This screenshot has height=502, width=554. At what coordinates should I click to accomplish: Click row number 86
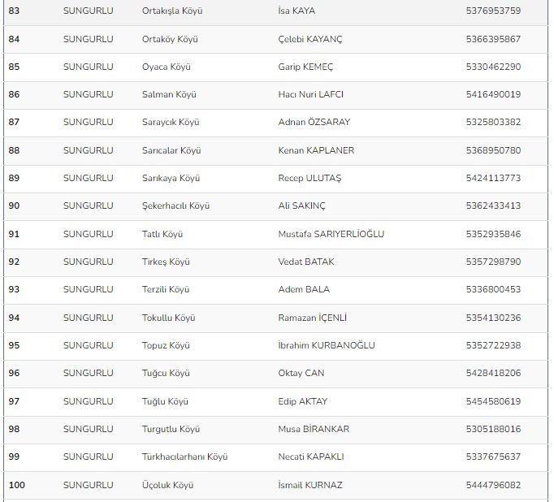[14, 94]
